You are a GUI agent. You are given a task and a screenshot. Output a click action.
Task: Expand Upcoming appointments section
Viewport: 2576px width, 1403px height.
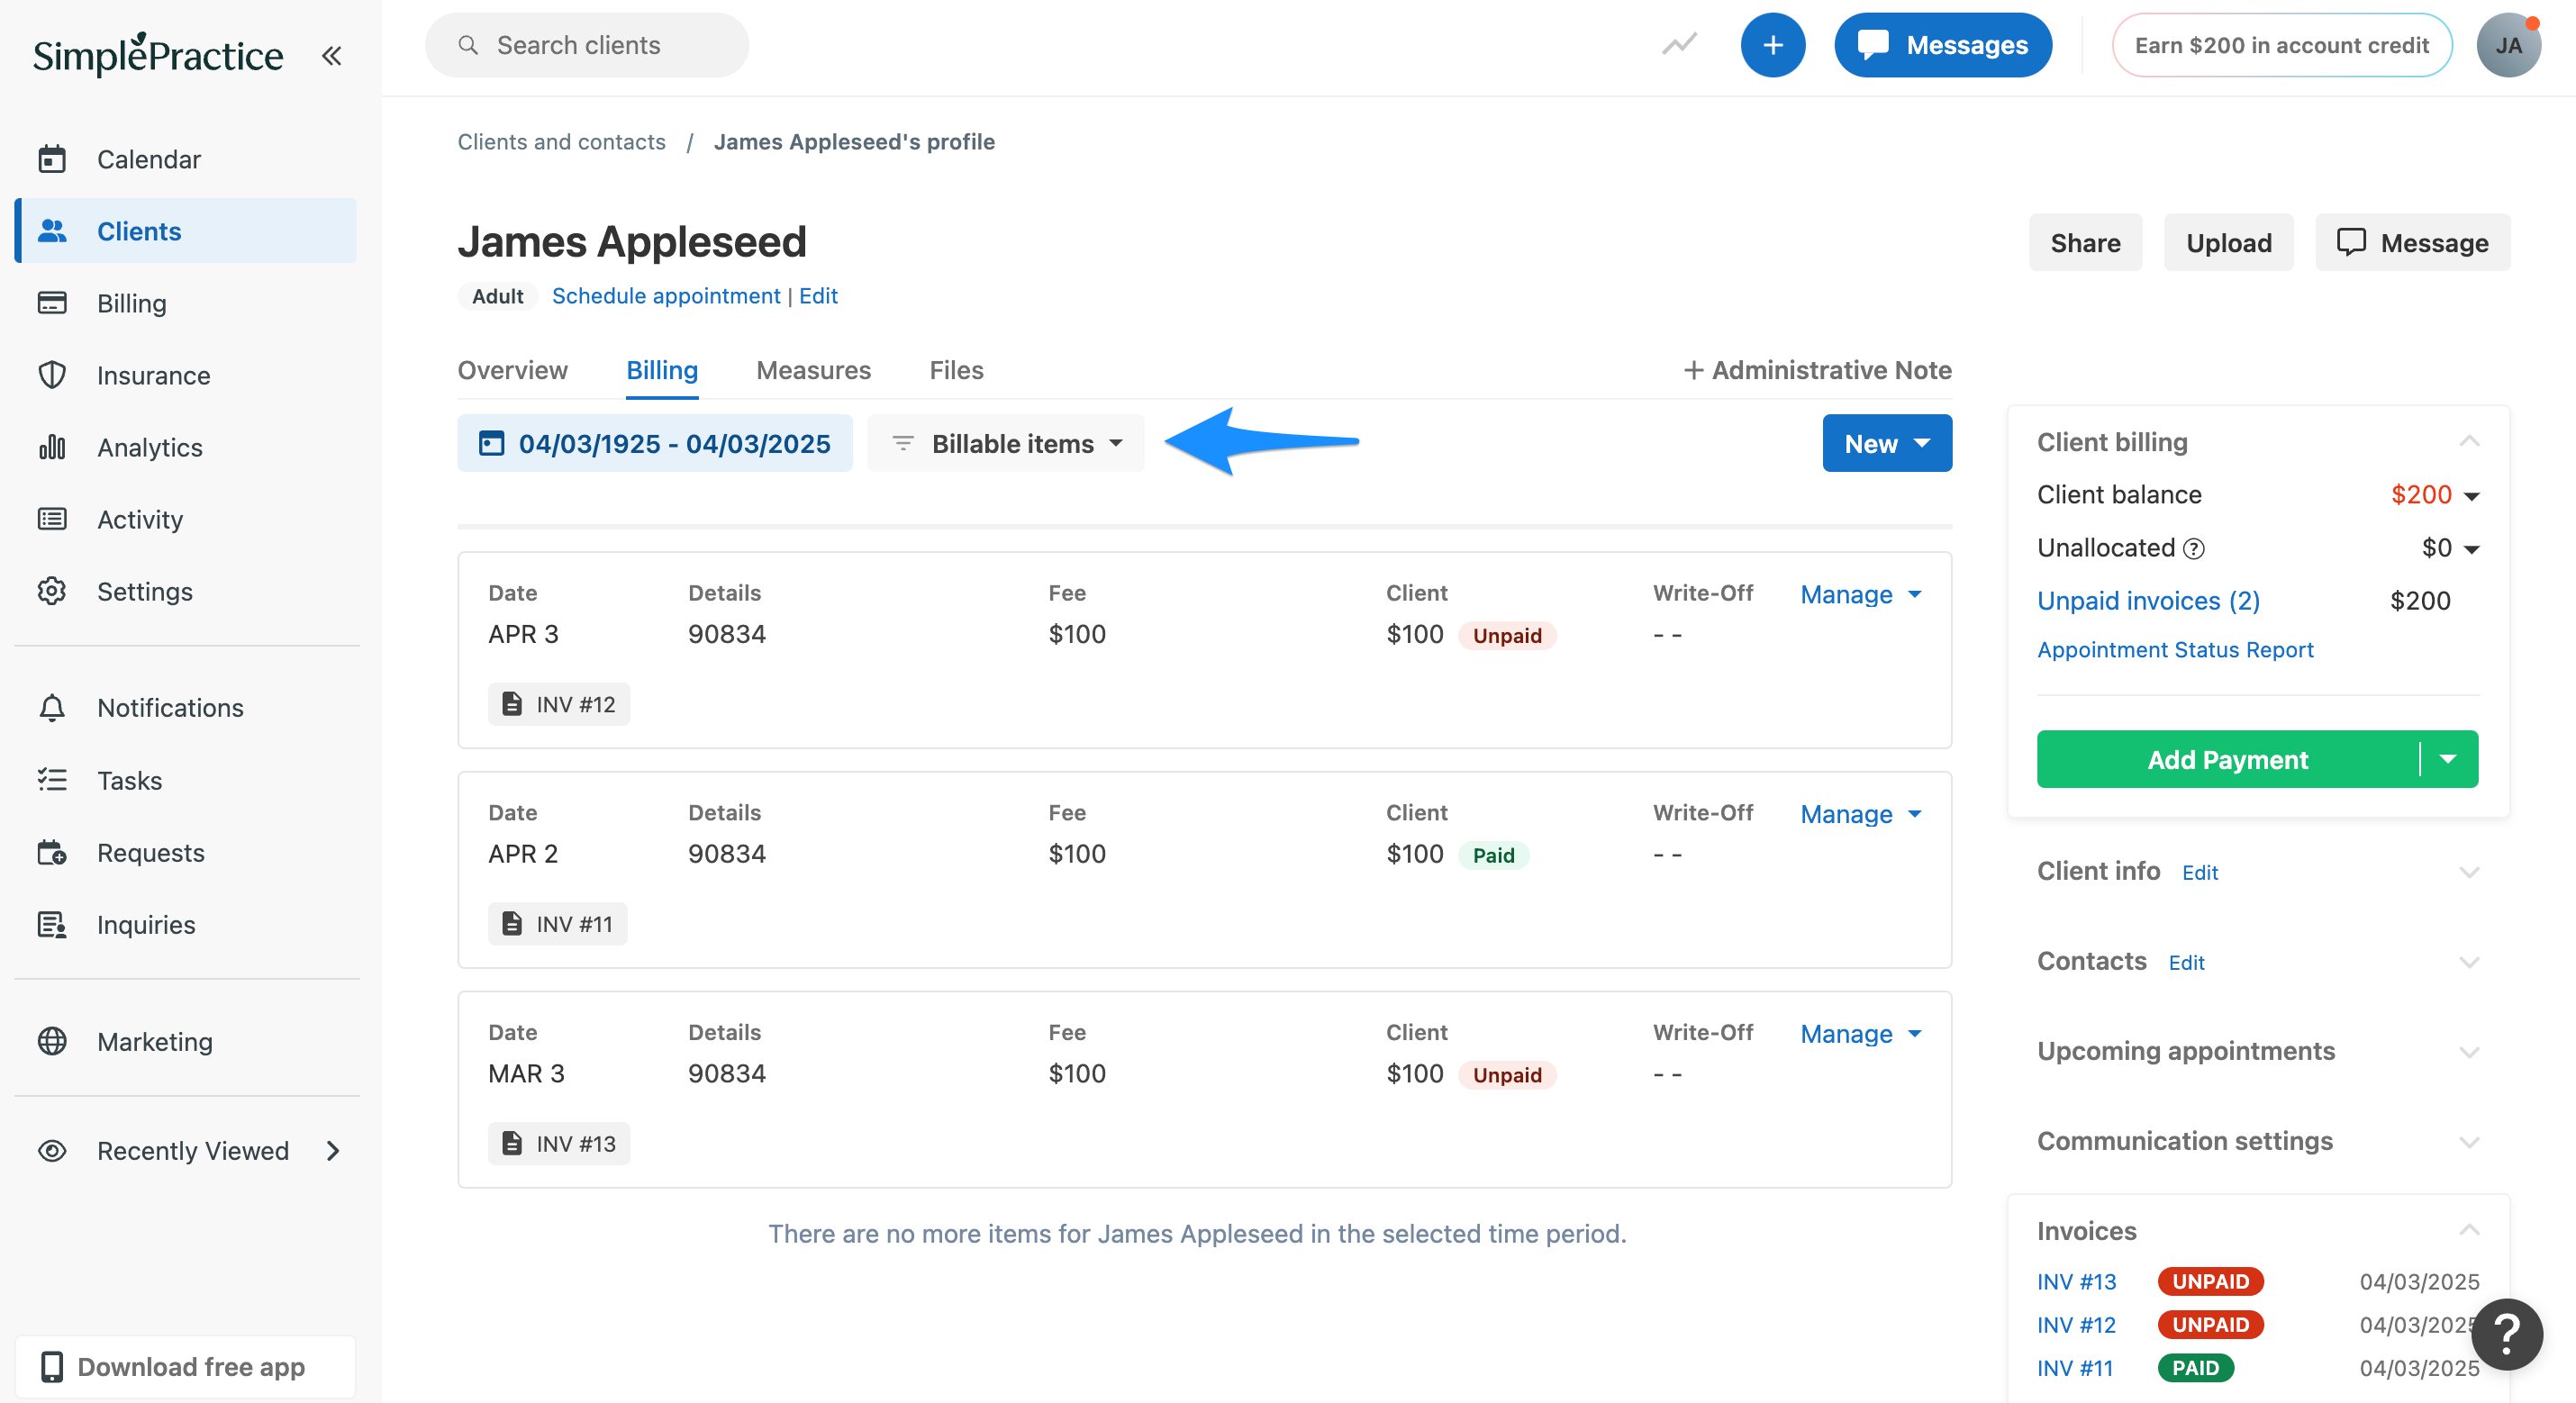2469,1052
